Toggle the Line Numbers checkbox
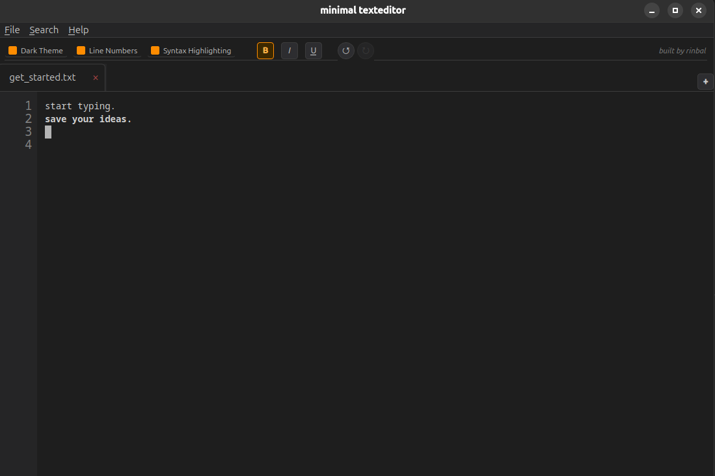The image size is (715, 476). click(x=81, y=51)
